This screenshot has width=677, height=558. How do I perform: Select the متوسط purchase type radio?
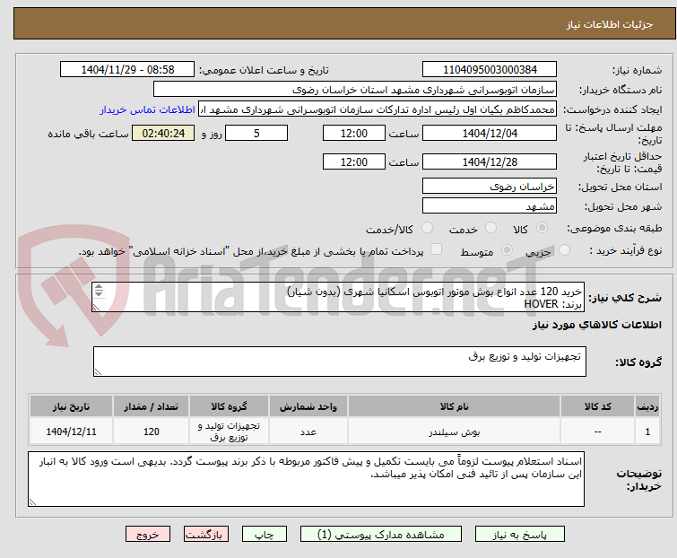point(507,250)
